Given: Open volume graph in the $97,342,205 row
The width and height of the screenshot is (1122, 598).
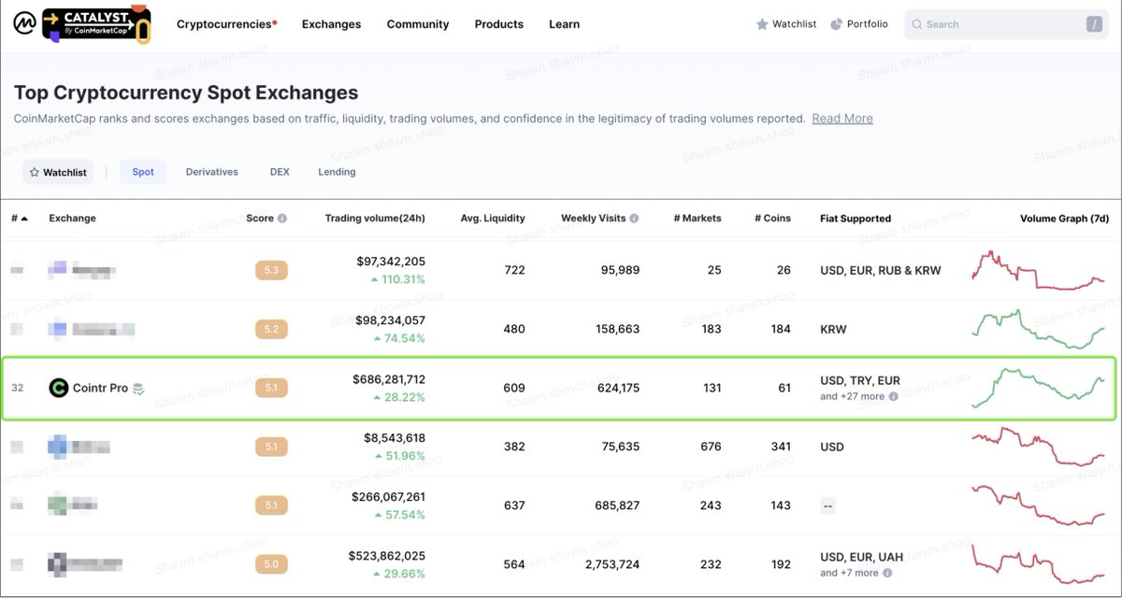Looking at the screenshot, I should pyautogui.click(x=1040, y=270).
